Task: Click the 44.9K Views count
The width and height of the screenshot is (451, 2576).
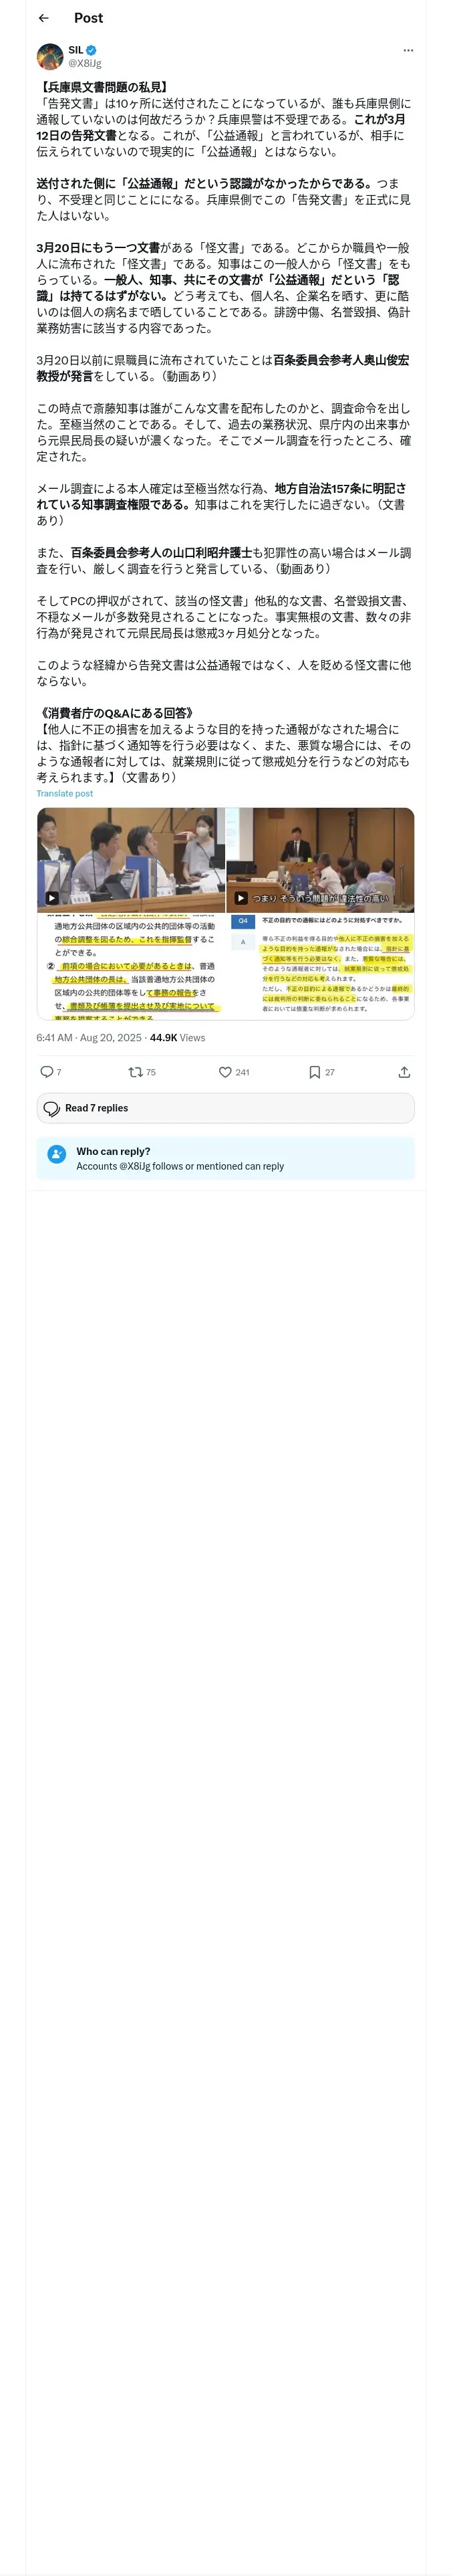Action: (177, 1037)
